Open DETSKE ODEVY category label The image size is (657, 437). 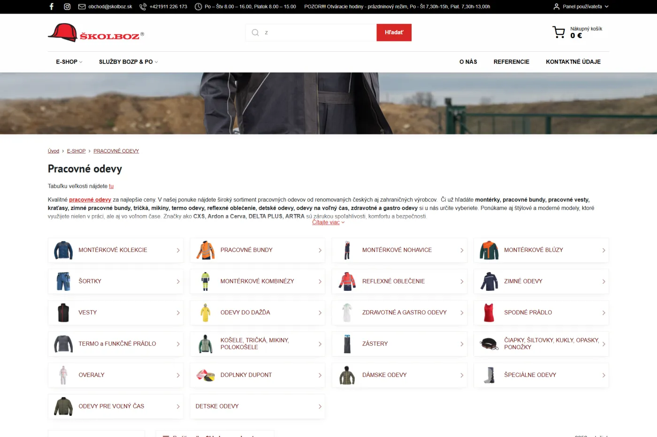pos(217,406)
